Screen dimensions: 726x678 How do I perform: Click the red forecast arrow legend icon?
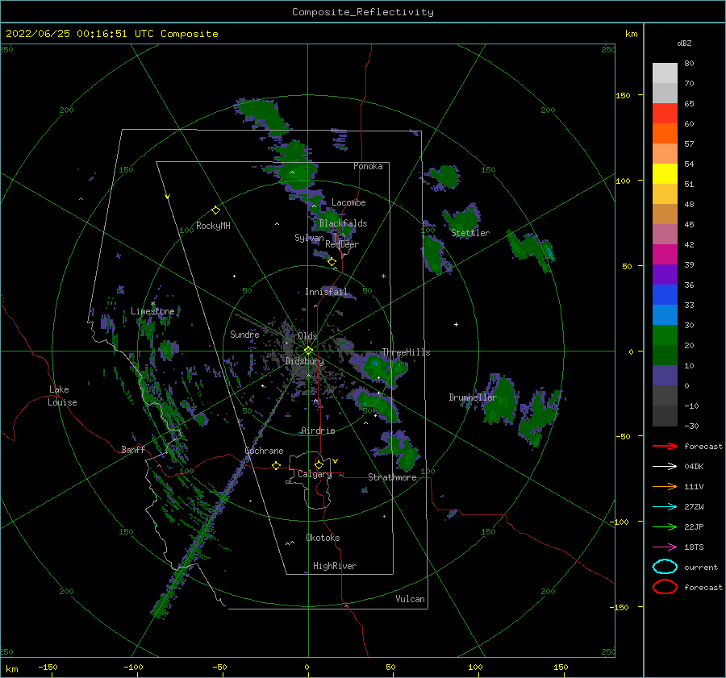click(x=665, y=446)
